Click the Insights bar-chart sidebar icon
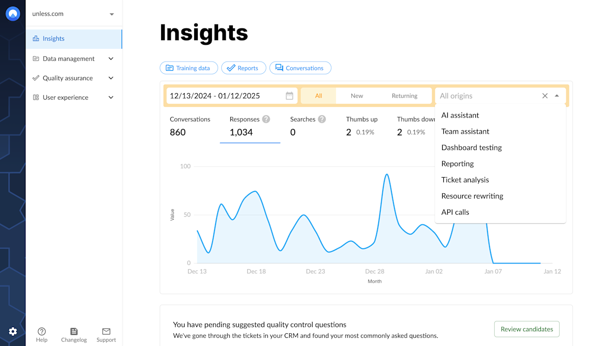Screen dimensions: 610x346 point(36,38)
